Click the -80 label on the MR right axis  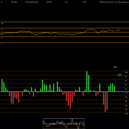click(x=126, y=110)
